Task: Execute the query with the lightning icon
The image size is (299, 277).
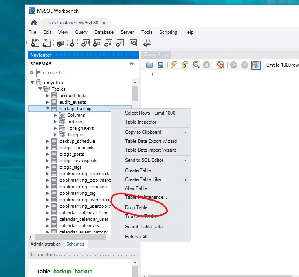Action: (x=174, y=65)
